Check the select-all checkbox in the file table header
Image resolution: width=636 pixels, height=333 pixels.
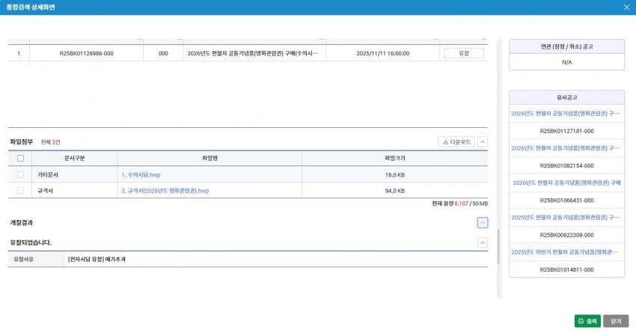pos(20,158)
